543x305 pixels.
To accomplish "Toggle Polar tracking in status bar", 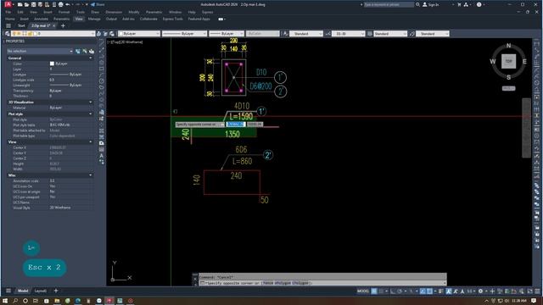I will (400, 291).
